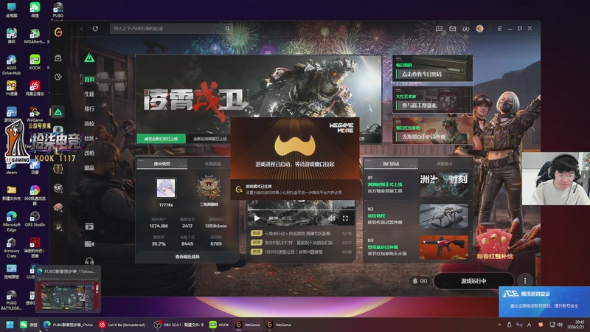Select the green banner slide tab
The width and height of the screenshot is (590, 332).
click(161, 139)
